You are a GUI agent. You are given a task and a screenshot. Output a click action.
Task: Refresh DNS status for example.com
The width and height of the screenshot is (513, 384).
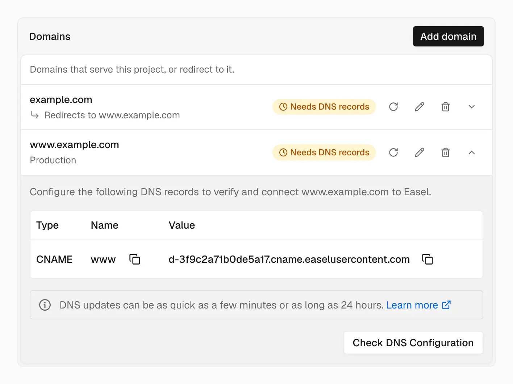click(393, 107)
